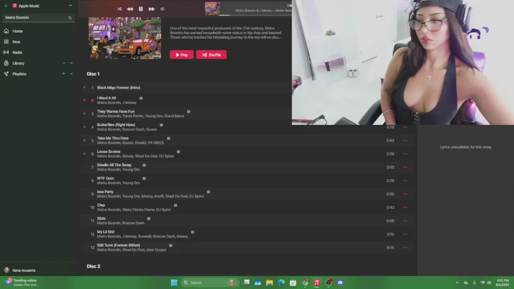Open File Explorer from the taskbar
The image size is (514, 289).
coord(269,283)
